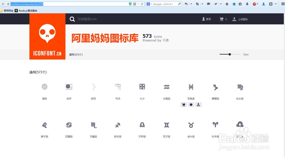Select the 天秤座 Libra icon
The width and height of the screenshot is (285, 157).
pos(142,125)
